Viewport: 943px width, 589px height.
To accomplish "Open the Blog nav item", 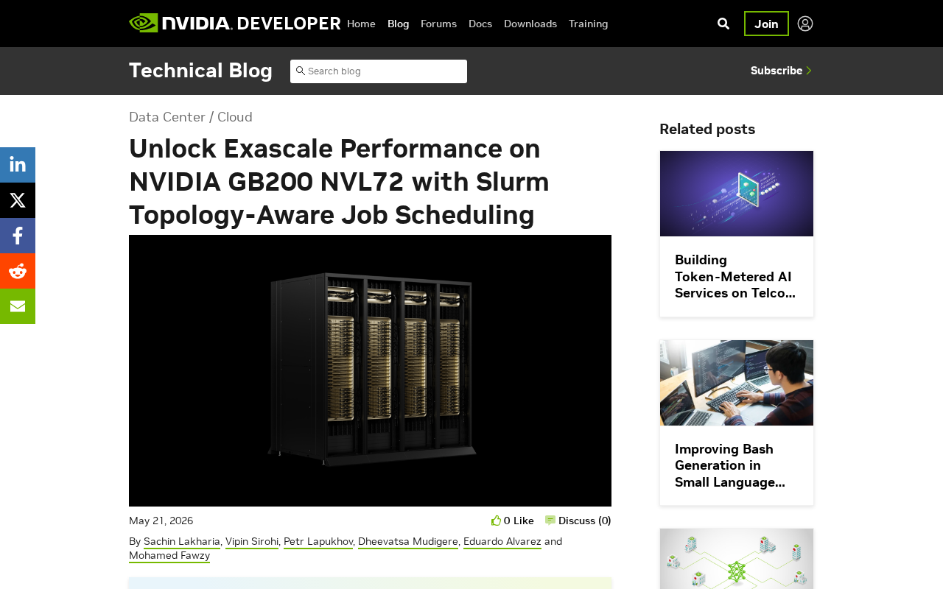I will [x=398, y=24].
